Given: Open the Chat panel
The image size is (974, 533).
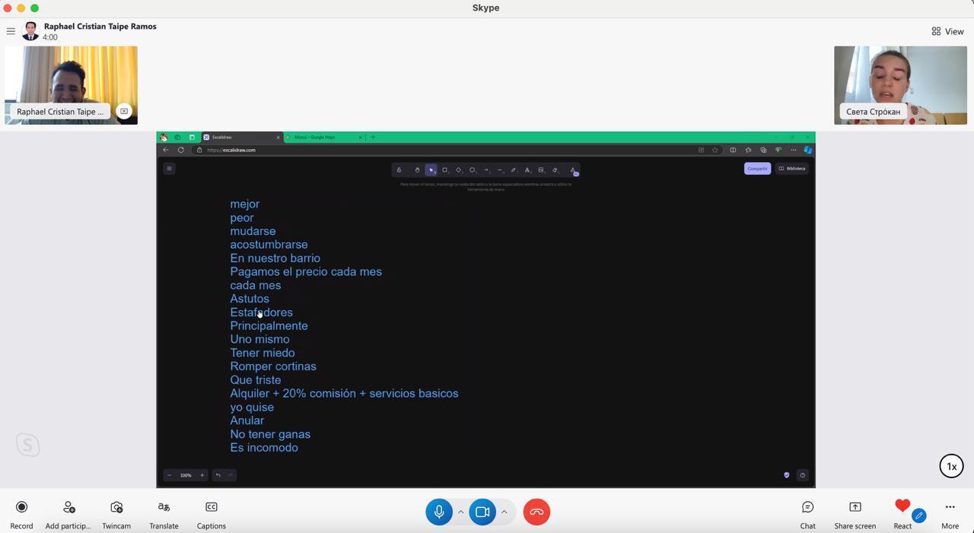Looking at the screenshot, I should tap(807, 514).
